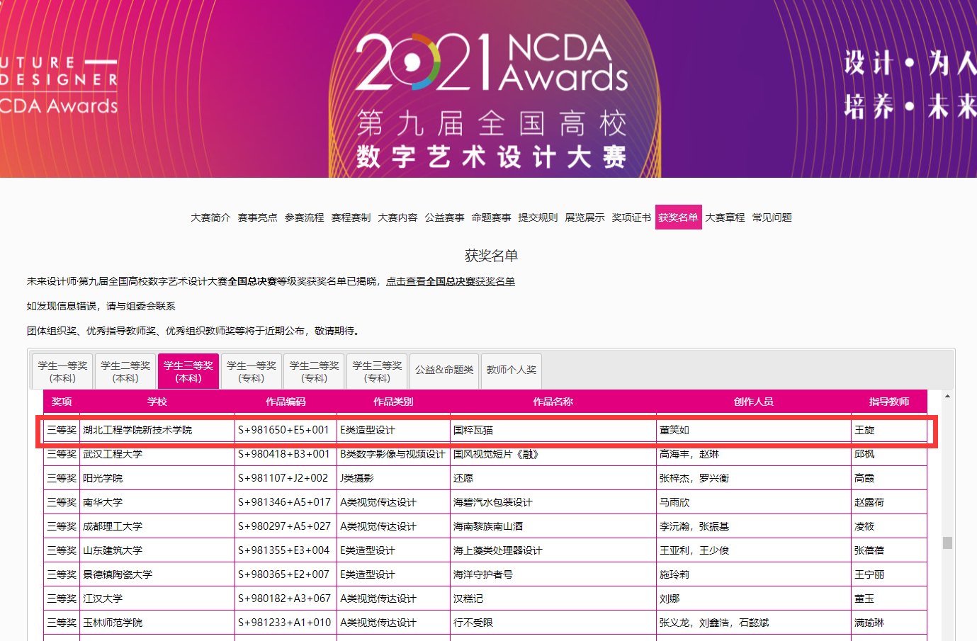977x641 pixels.
Task: Open the 奖项证书 page
Action: [631, 217]
